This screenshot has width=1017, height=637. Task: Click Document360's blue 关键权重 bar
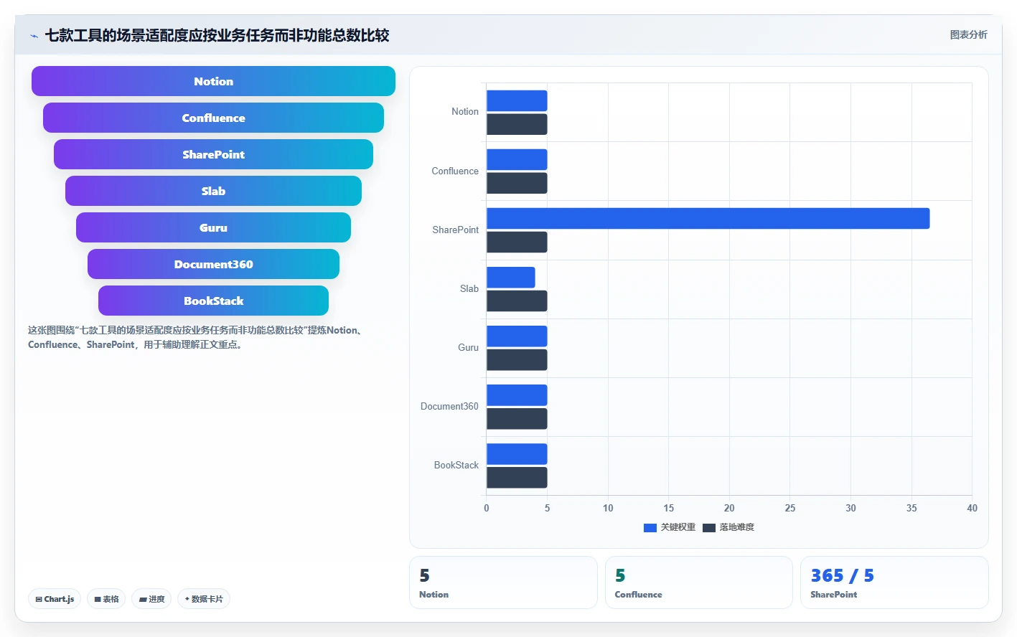point(517,395)
